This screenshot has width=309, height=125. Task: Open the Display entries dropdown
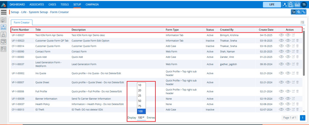click(x=141, y=117)
